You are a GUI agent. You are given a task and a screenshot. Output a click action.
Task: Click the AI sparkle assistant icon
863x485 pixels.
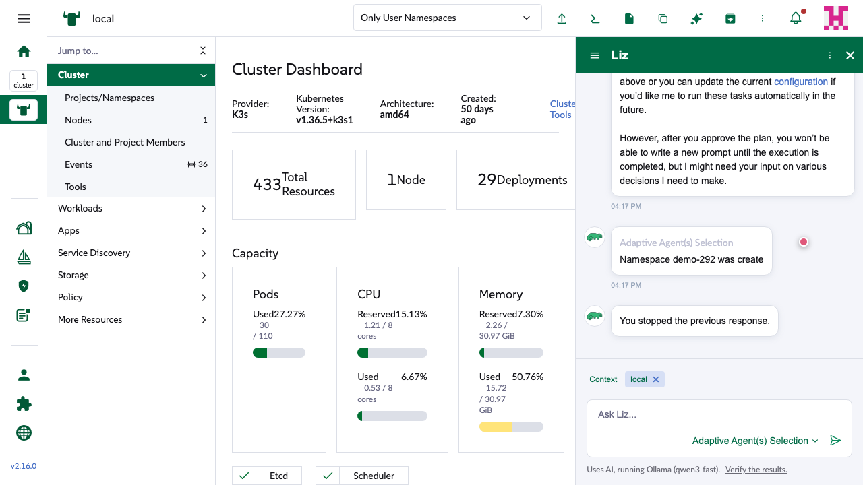pyautogui.click(x=696, y=18)
